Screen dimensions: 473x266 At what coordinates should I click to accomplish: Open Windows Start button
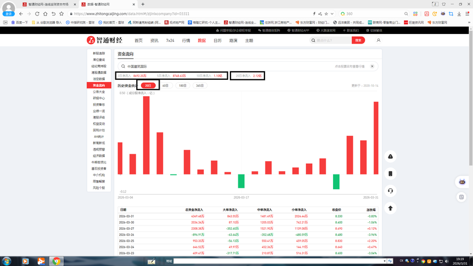point(6,261)
